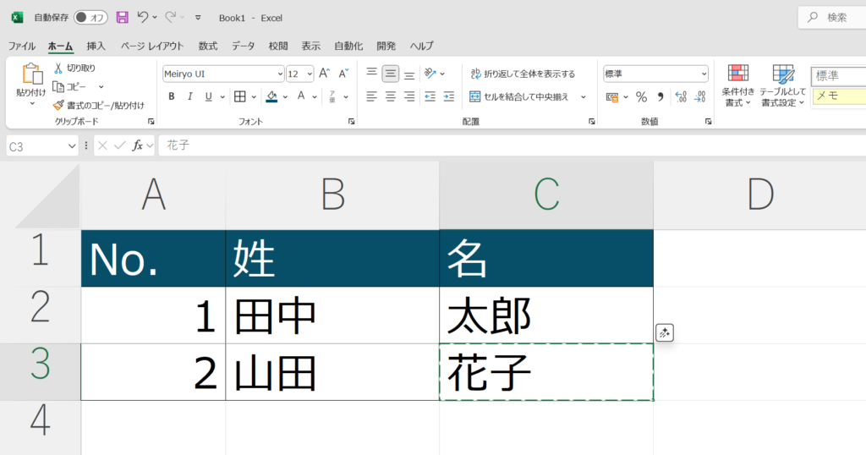Click the Redo arrow in quick access toolbar
The image size is (866, 455).
[x=171, y=18]
